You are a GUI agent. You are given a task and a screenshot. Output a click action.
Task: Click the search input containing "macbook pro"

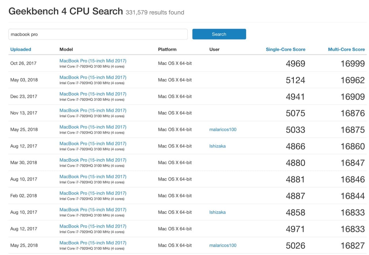pyautogui.click(x=98, y=34)
